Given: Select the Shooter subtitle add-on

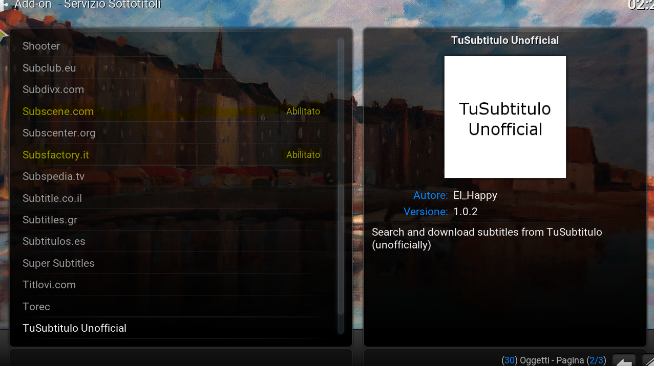Looking at the screenshot, I should tap(174, 46).
